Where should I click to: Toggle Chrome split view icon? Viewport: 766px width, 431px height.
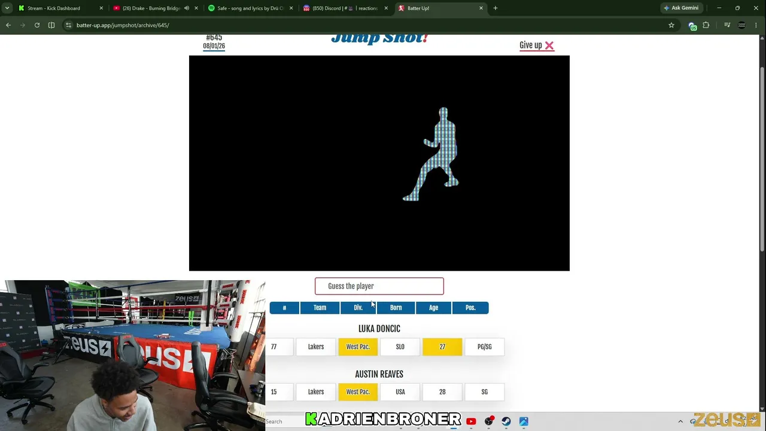tap(51, 25)
